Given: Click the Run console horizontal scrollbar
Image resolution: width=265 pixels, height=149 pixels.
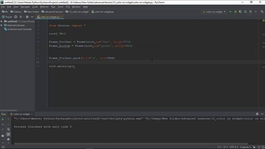Looking at the screenshot, I should (131, 144).
